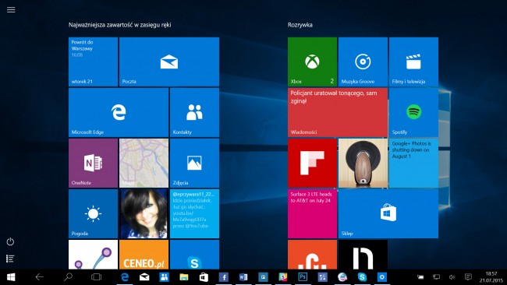The image size is (507, 285).
Task: Open Photoshop from the taskbar
Action: tap(303, 277)
